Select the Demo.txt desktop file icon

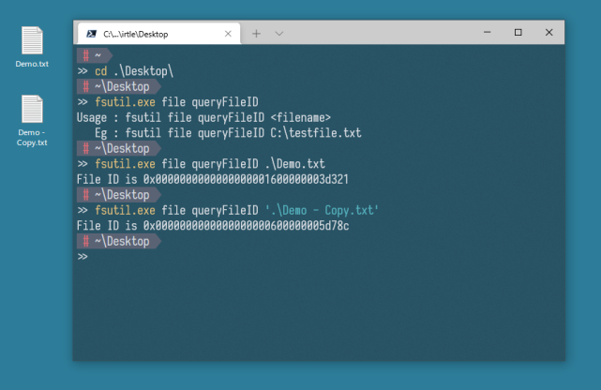point(32,47)
